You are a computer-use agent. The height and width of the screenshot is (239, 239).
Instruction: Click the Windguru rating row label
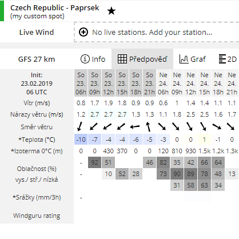tap(37, 216)
